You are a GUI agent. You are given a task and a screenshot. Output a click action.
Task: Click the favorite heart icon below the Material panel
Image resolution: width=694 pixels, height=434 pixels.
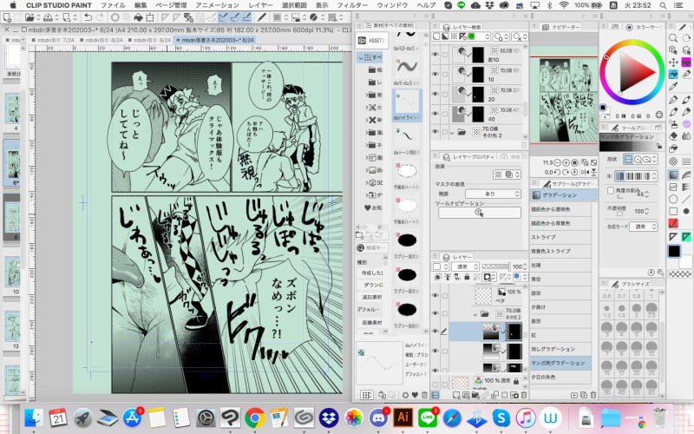click(415, 395)
